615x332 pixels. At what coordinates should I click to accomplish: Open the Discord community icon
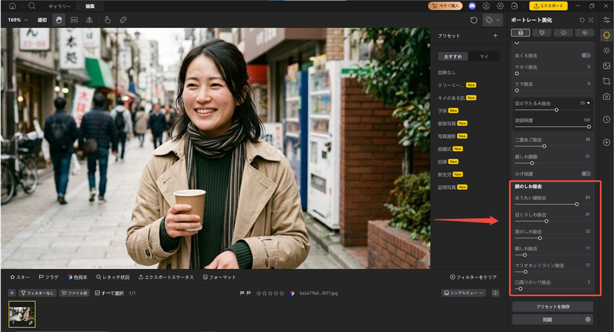pos(472,6)
